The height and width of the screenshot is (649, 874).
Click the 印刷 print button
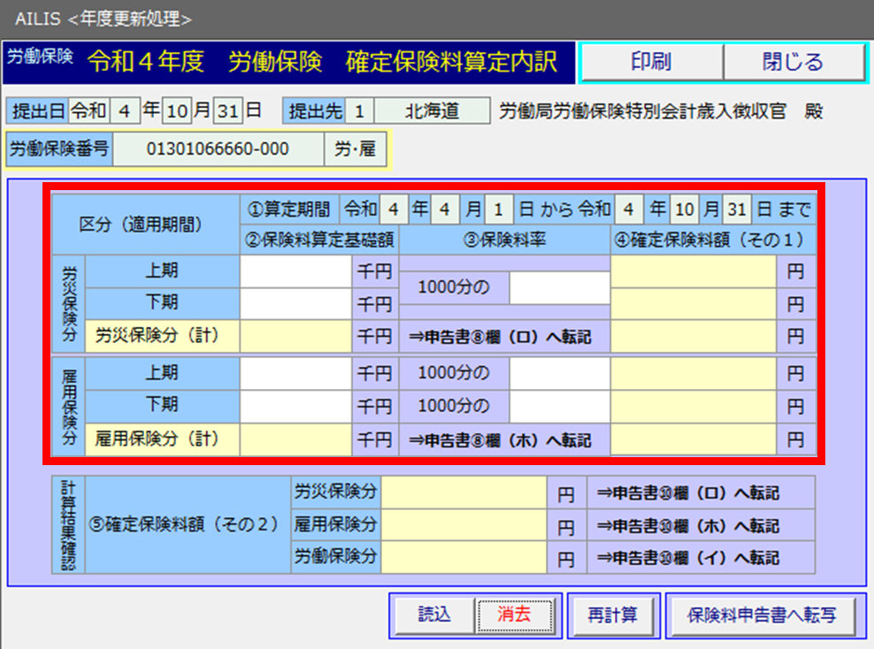(650, 62)
